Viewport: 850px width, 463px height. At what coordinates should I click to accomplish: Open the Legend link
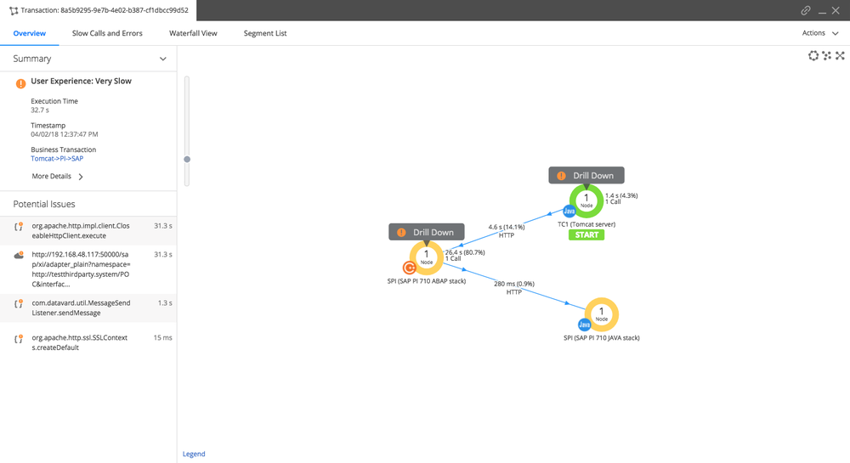194,454
